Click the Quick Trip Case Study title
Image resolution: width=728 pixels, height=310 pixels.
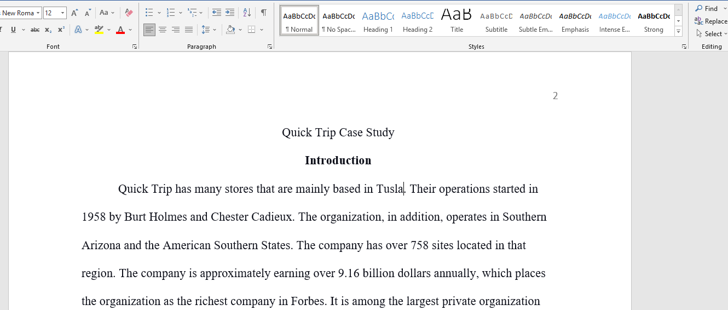338,133
